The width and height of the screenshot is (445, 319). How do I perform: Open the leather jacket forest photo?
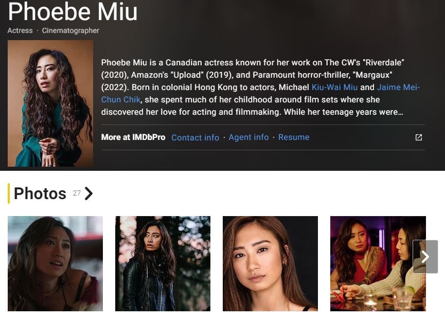tap(163, 263)
